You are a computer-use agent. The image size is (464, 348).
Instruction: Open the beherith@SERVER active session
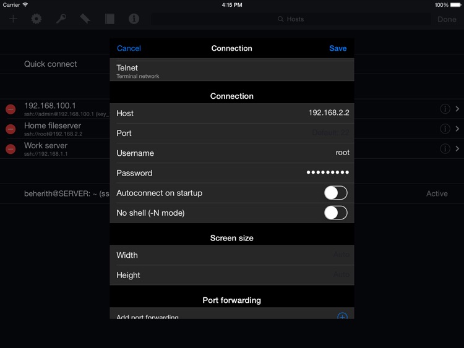[67, 193]
